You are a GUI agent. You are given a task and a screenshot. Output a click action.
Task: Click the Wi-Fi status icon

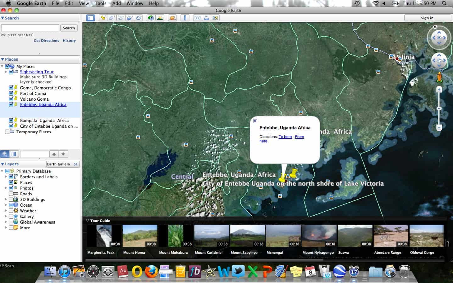[x=376, y=3]
